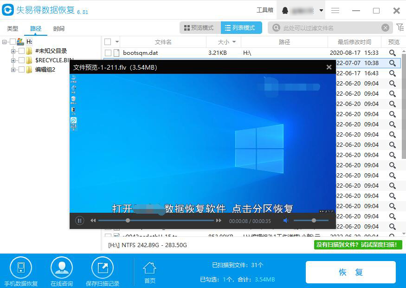The image size is (406, 288).
Task: Open 在线咨询 online consultation icon
Action: 61,268
